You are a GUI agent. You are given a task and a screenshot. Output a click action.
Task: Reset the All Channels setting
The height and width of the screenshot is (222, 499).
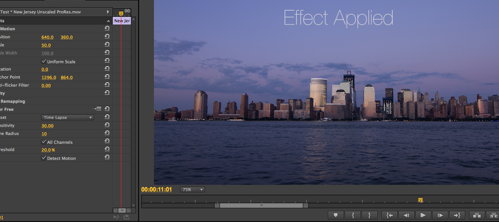coord(107,141)
